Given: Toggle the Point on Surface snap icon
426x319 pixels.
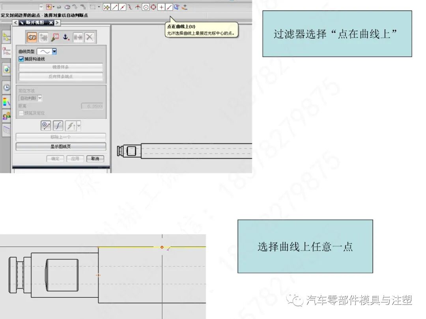Looking at the screenshot, I should click(x=177, y=7).
